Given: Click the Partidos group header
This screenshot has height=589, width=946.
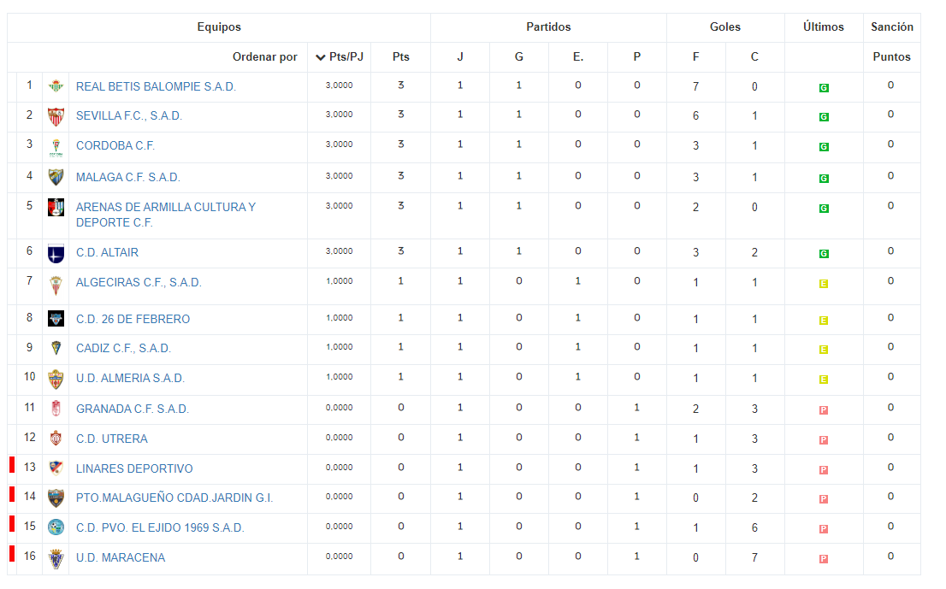Looking at the screenshot, I should pos(548,27).
